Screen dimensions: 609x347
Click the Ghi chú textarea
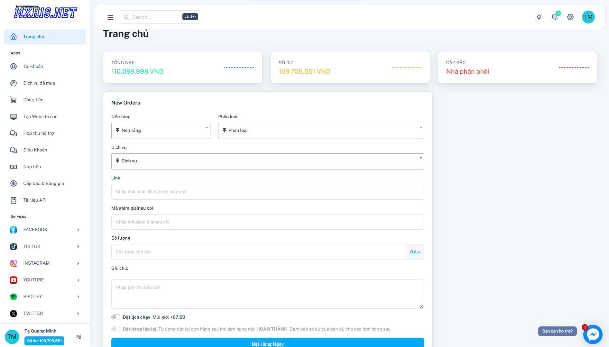coord(268,294)
